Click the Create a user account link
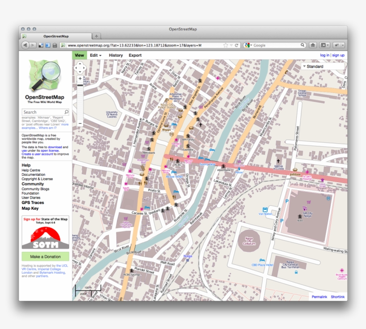 coord(37,154)
